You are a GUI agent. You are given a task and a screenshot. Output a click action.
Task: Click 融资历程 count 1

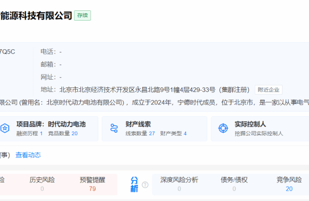pyautogui.click(x=41, y=134)
